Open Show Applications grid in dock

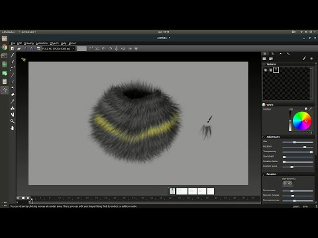5,204
